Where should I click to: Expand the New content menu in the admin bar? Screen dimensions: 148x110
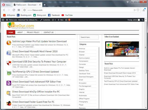[60, 20]
